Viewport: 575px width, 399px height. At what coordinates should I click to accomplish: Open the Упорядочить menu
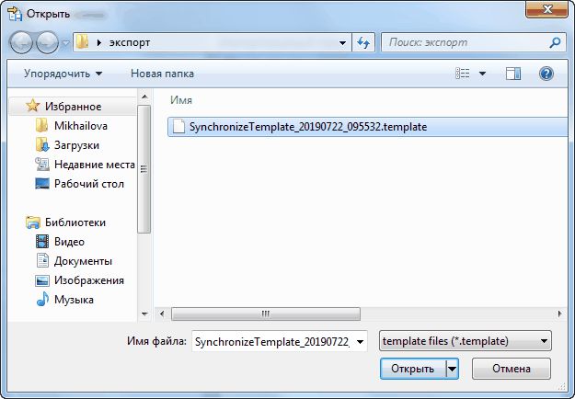tap(63, 74)
